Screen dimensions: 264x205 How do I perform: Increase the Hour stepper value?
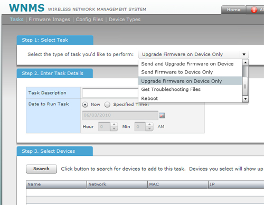click(x=114, y=124)
